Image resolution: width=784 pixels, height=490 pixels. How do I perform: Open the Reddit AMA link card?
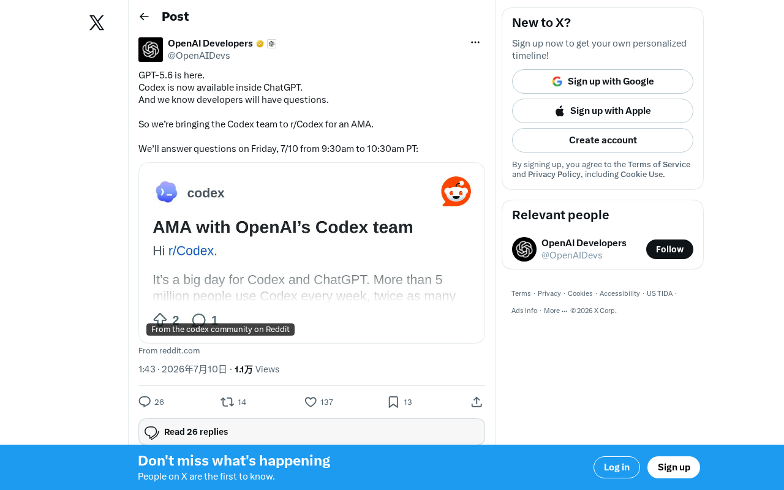[x=312, y=253]
